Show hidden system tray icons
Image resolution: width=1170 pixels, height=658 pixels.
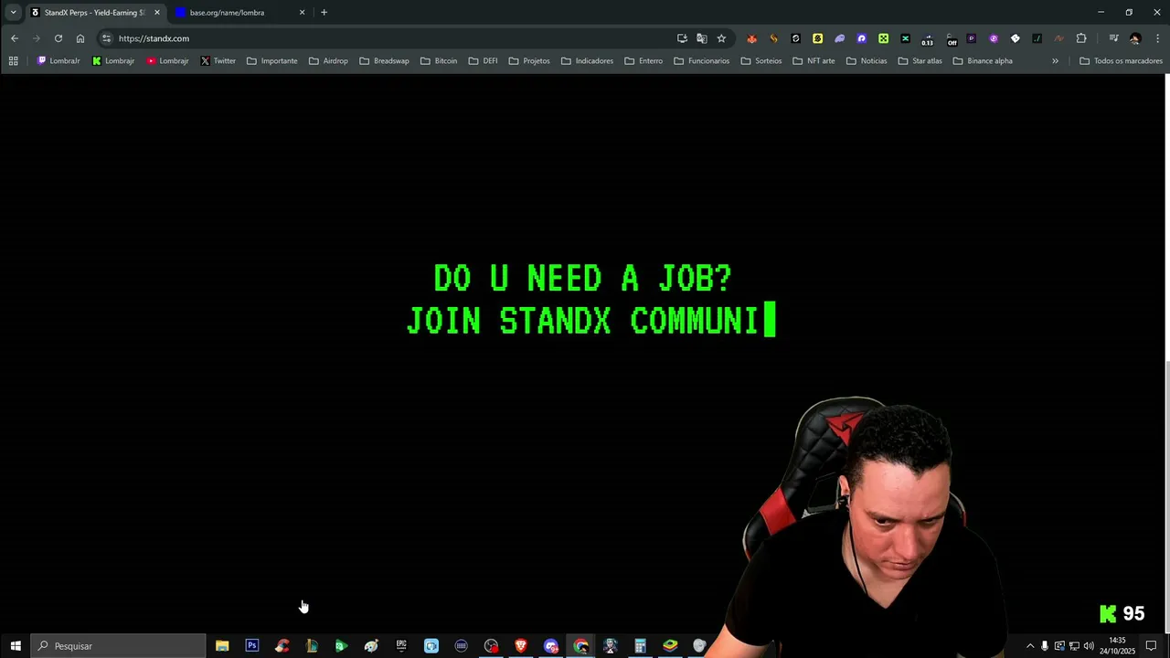tap(1030, 646)
